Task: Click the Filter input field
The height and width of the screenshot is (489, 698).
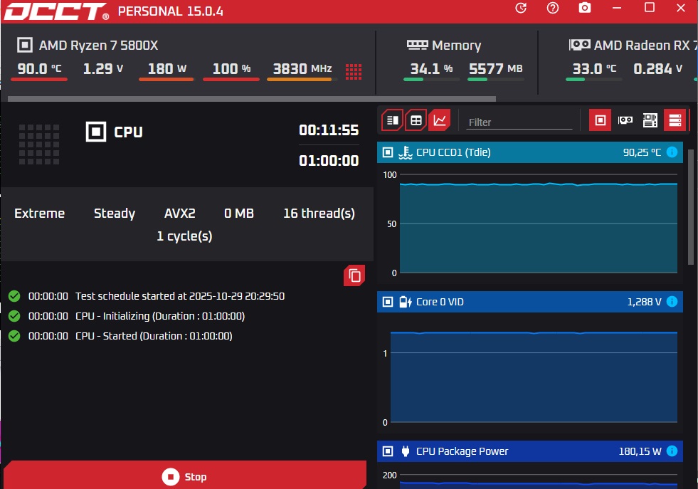Action: [519, 122]
